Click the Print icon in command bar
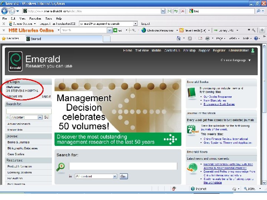This screenshot has width=267, height=200. [x=207, y=39]
